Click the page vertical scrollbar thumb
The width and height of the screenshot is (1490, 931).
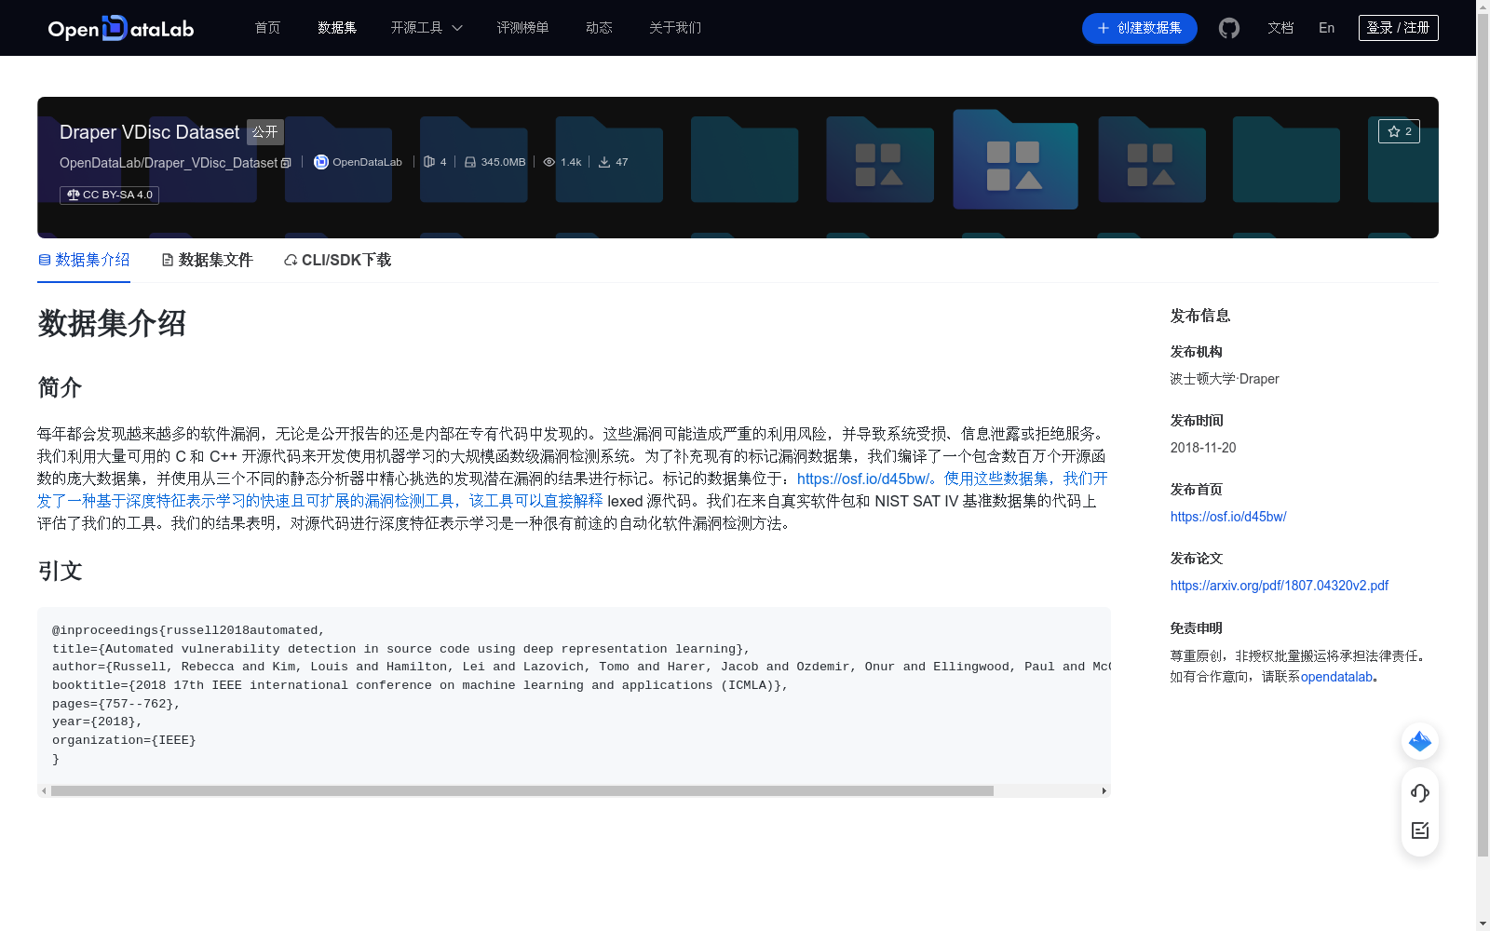tap(1483, 434)
